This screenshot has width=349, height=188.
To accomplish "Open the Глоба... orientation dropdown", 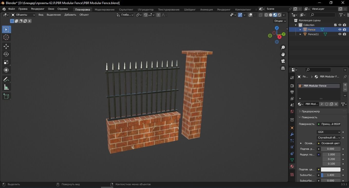I will click(x=125, y=15).
